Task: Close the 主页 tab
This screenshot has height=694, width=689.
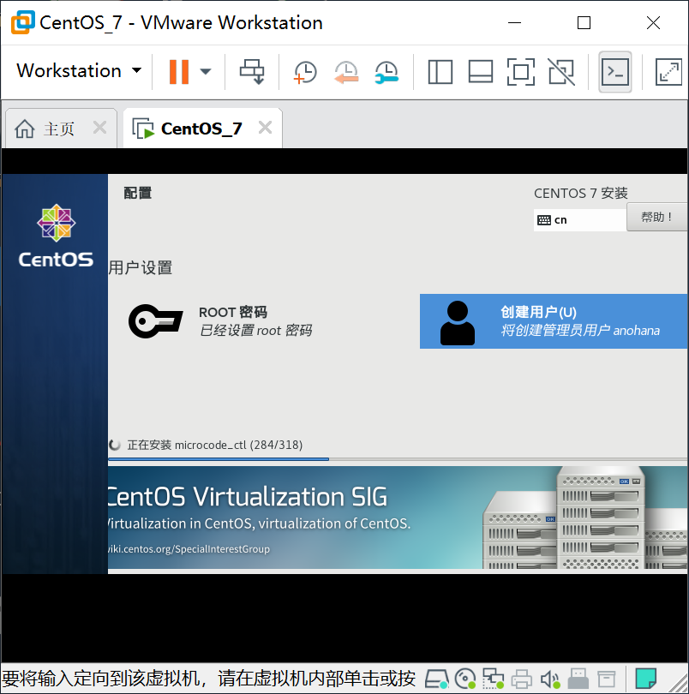Action: [x=100, y=128]
